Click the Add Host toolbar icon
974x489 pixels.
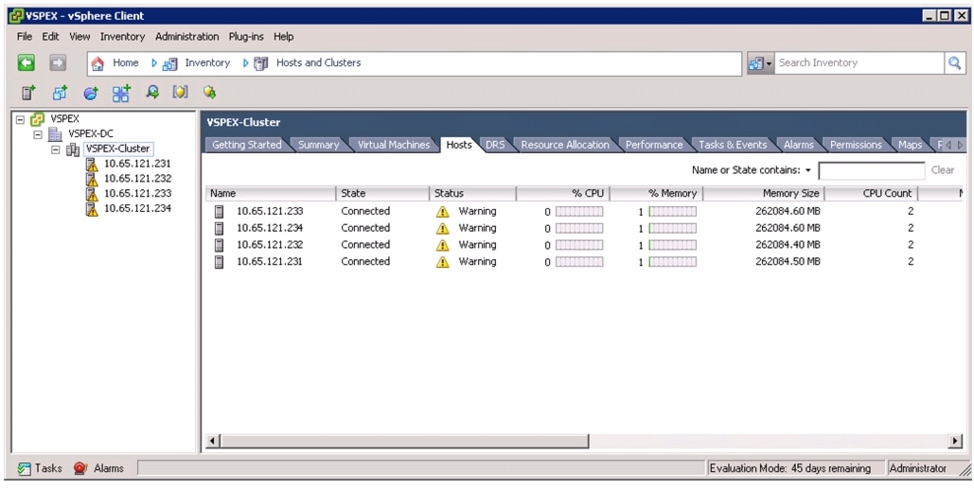coord(29,93)
